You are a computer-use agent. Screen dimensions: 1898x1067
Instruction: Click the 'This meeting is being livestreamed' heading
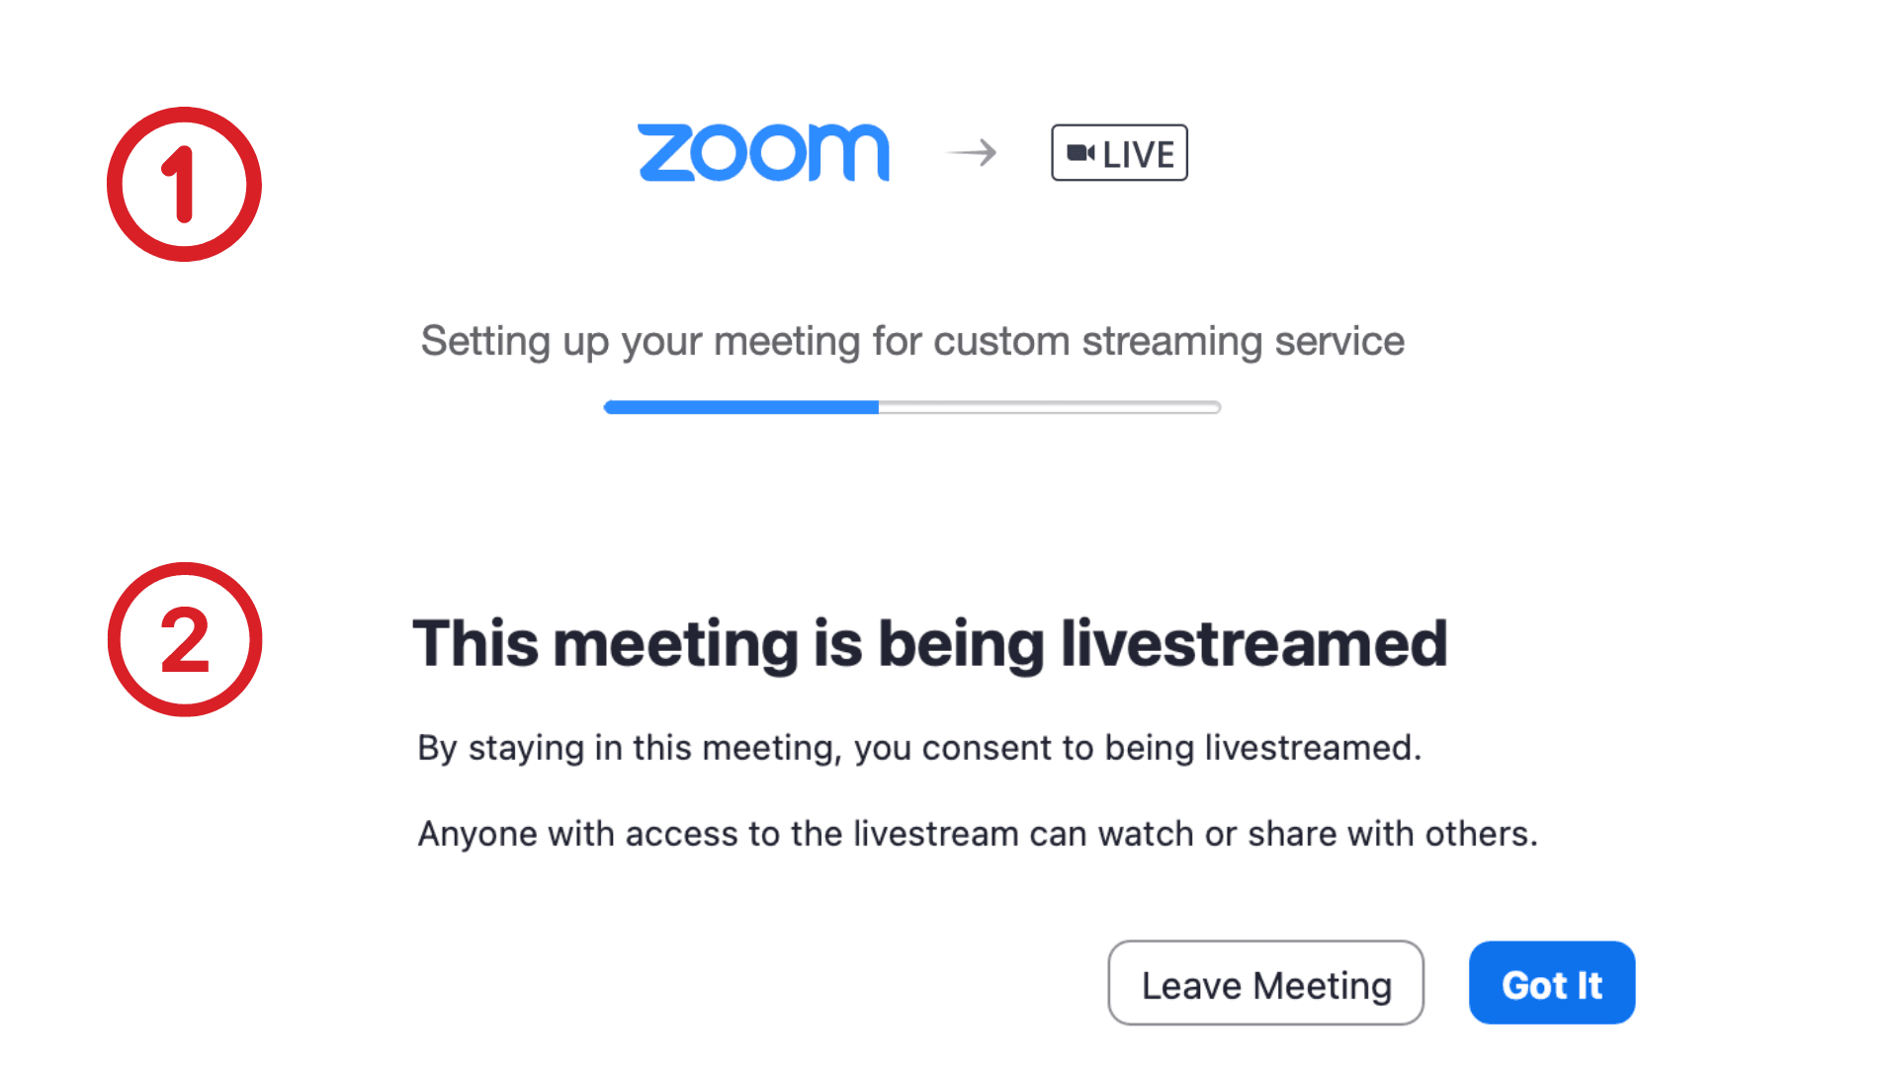[929, 644]
